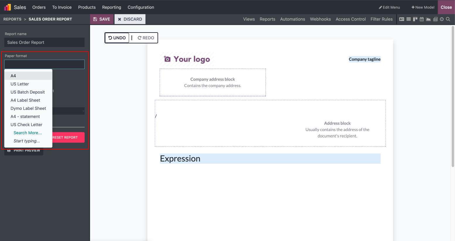Select US Check Letter format
This screenshot has height=241, width=455.
click(x=28, y=125)
